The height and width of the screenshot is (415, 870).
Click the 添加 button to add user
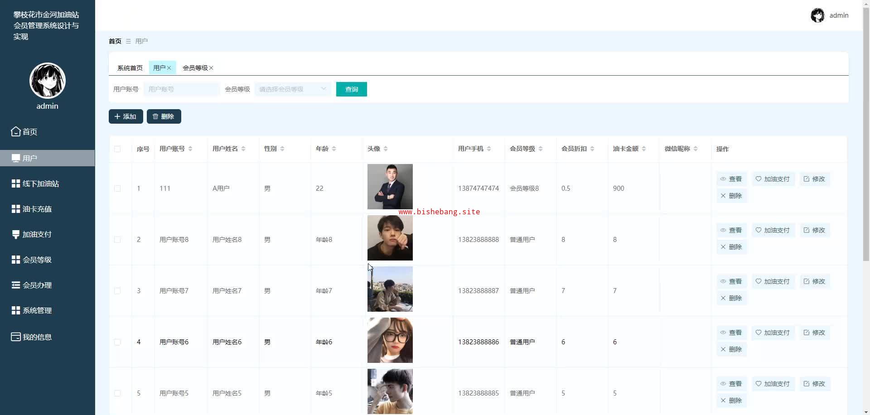click(126, 116)
